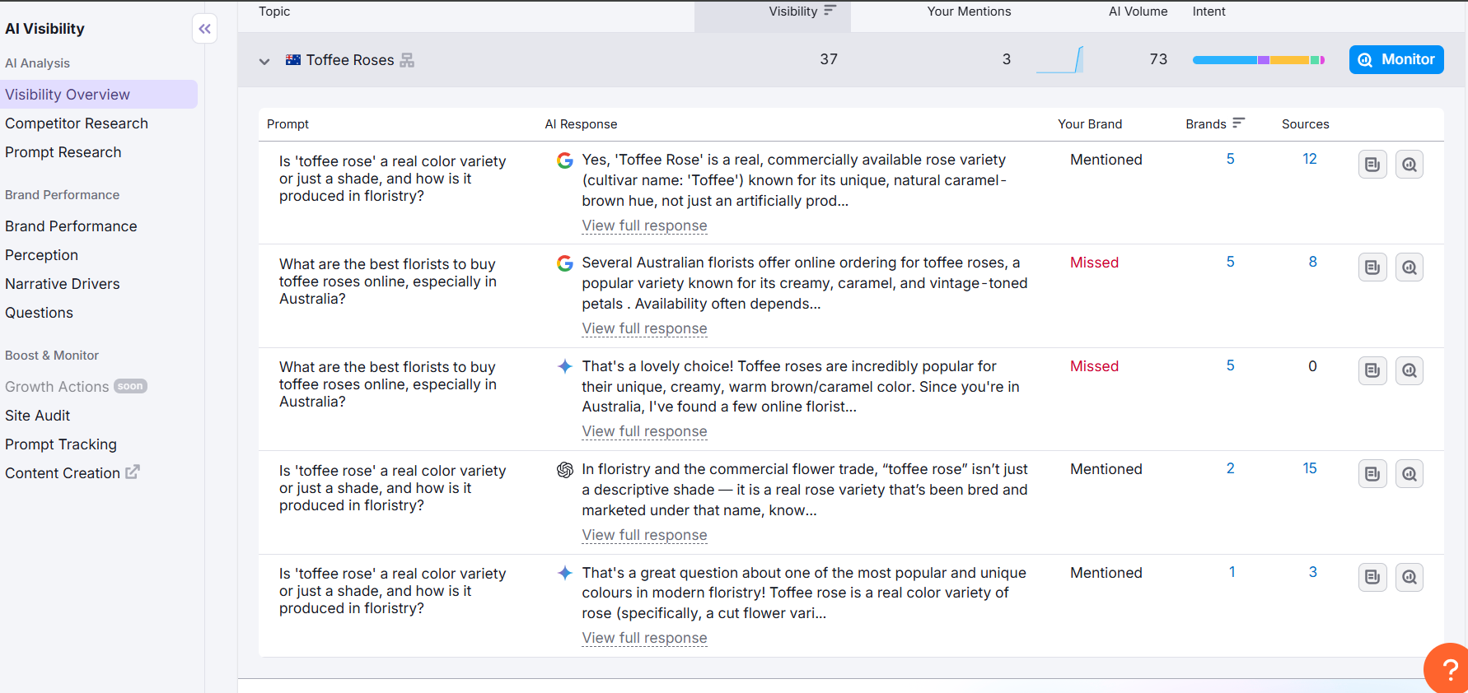Go to Prompt Tracking in sidebar
Image resolution: width=1468 pixels, height=693 pixels.
(x=61, y=444)
